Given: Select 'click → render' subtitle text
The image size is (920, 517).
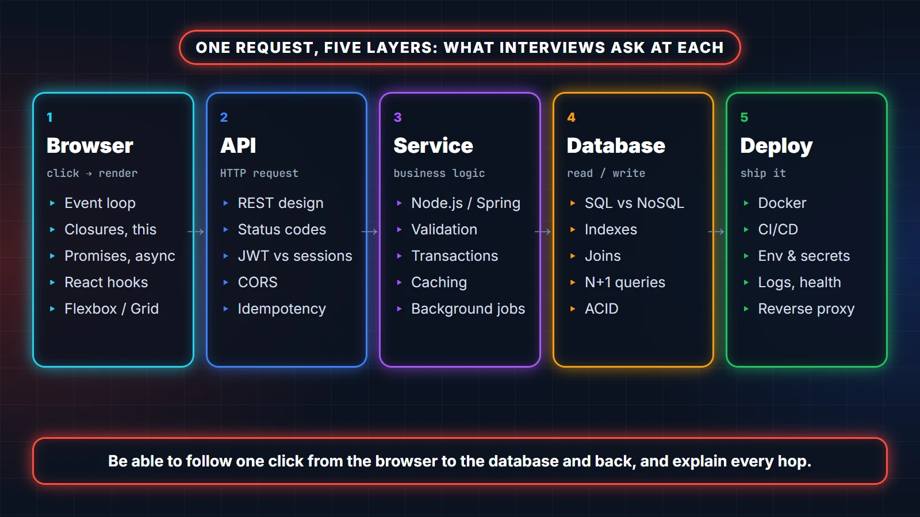Looking at the screenshot, I should pyautogui.click(x=92, y=173).
